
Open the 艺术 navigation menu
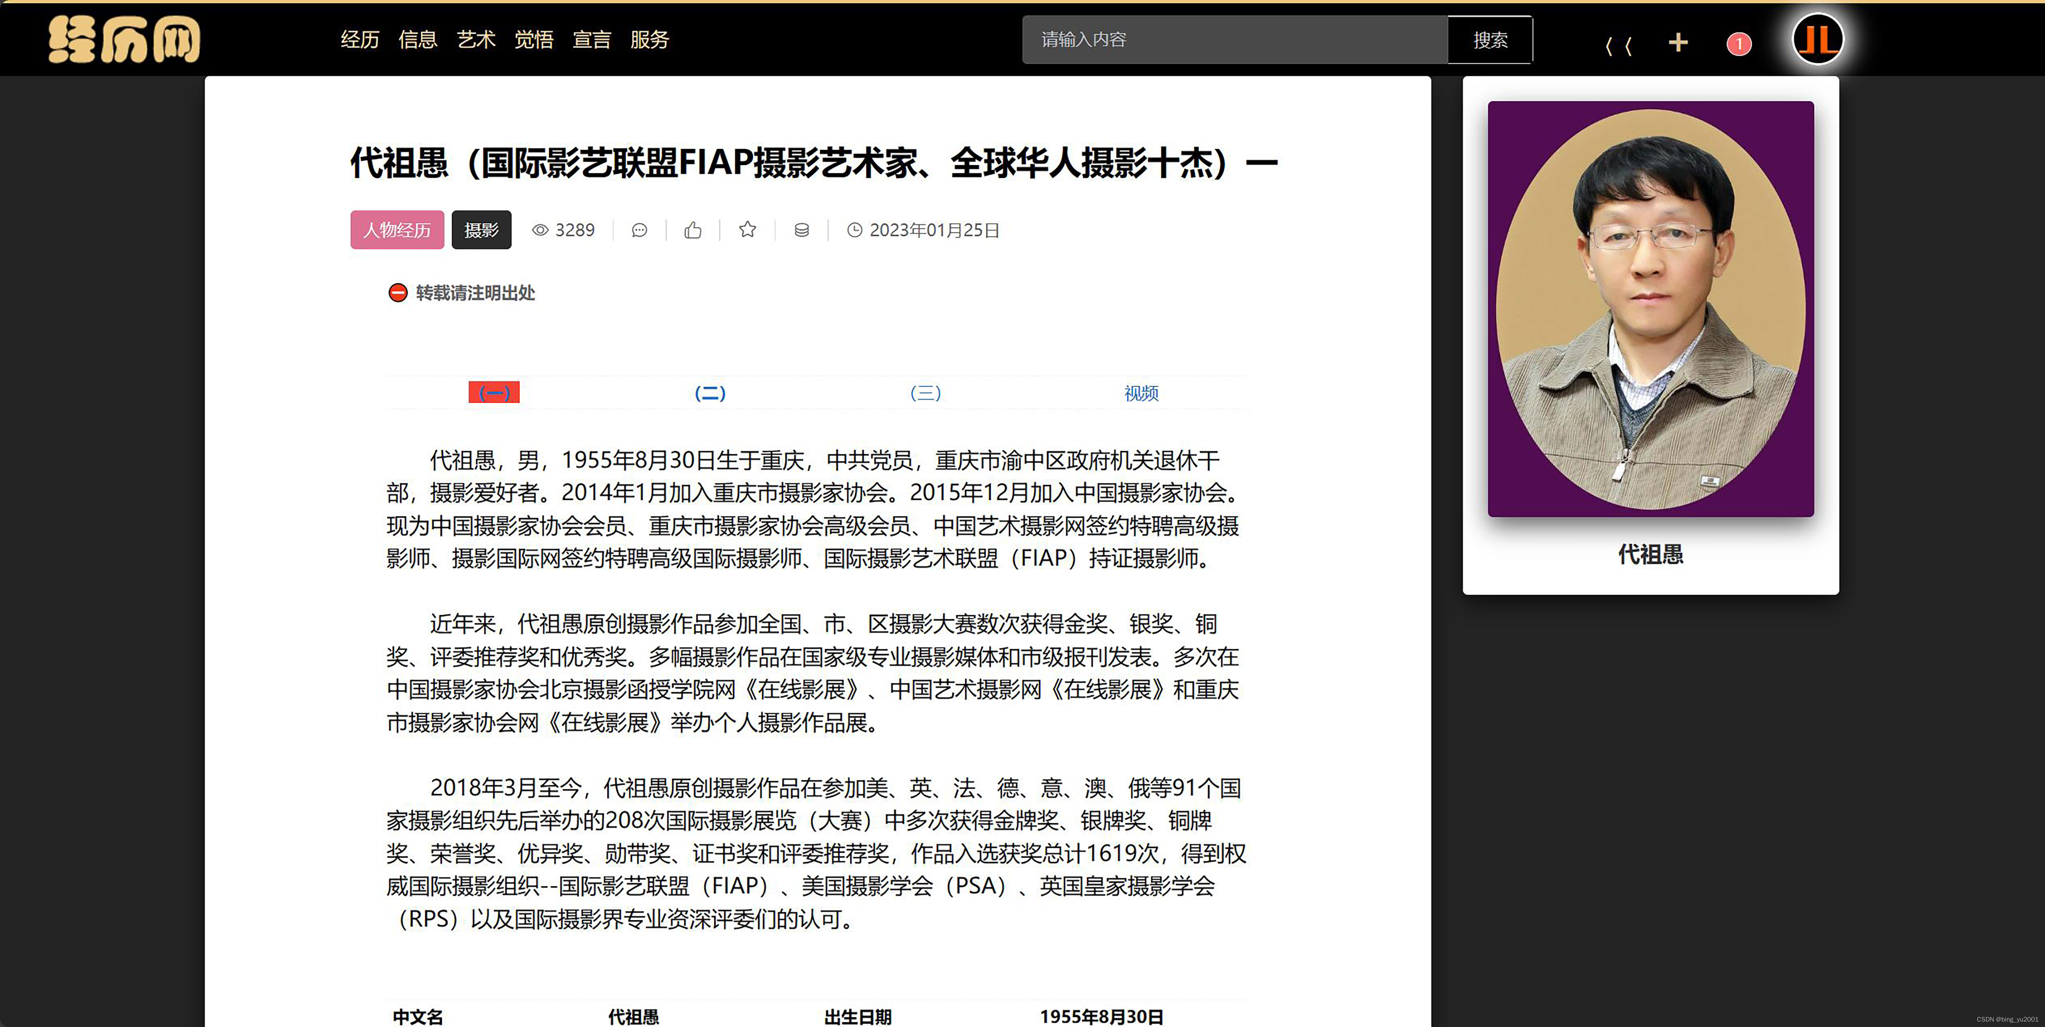coord(476,40)
